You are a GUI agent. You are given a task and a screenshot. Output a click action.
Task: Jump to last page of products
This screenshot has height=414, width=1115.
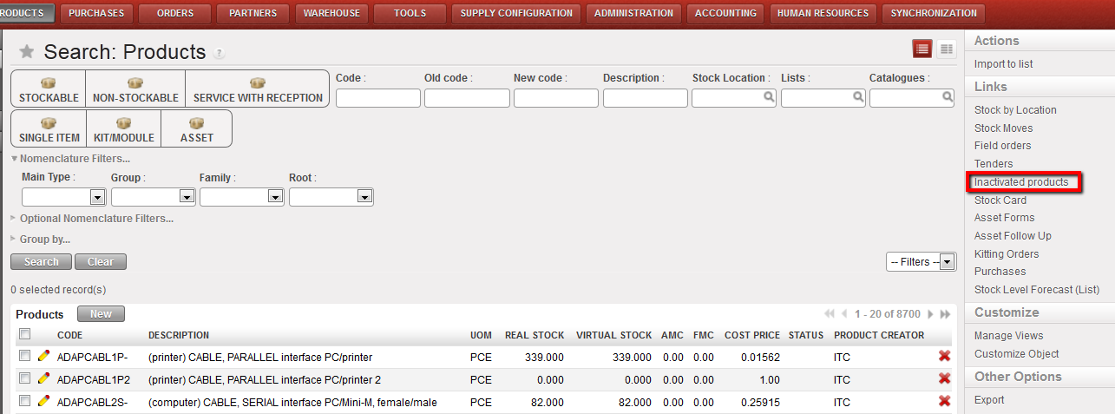(x=946, y=314)
